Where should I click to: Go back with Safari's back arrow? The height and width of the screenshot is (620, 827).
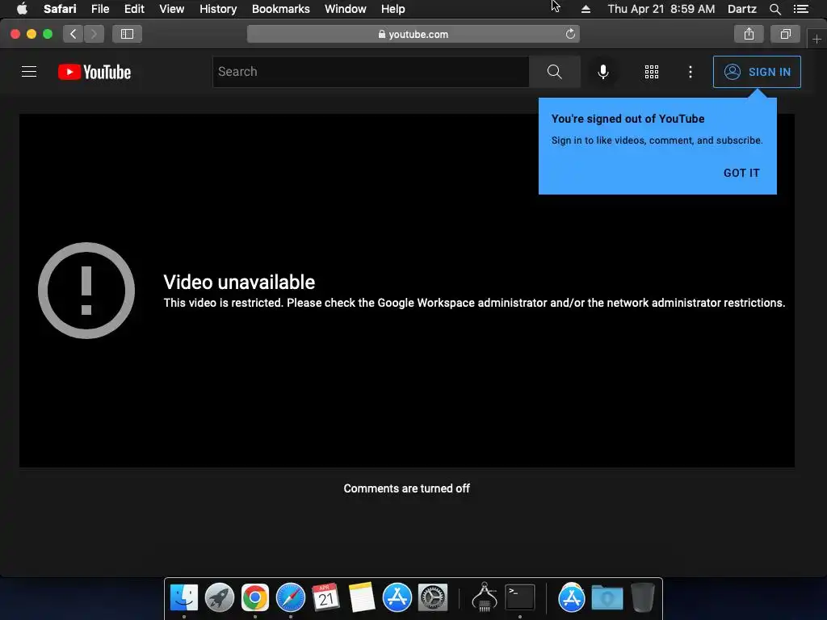coord(73,34)
